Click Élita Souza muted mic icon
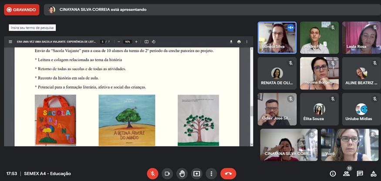Viewport: 381px width, 181px height. (x=333, y=99)
